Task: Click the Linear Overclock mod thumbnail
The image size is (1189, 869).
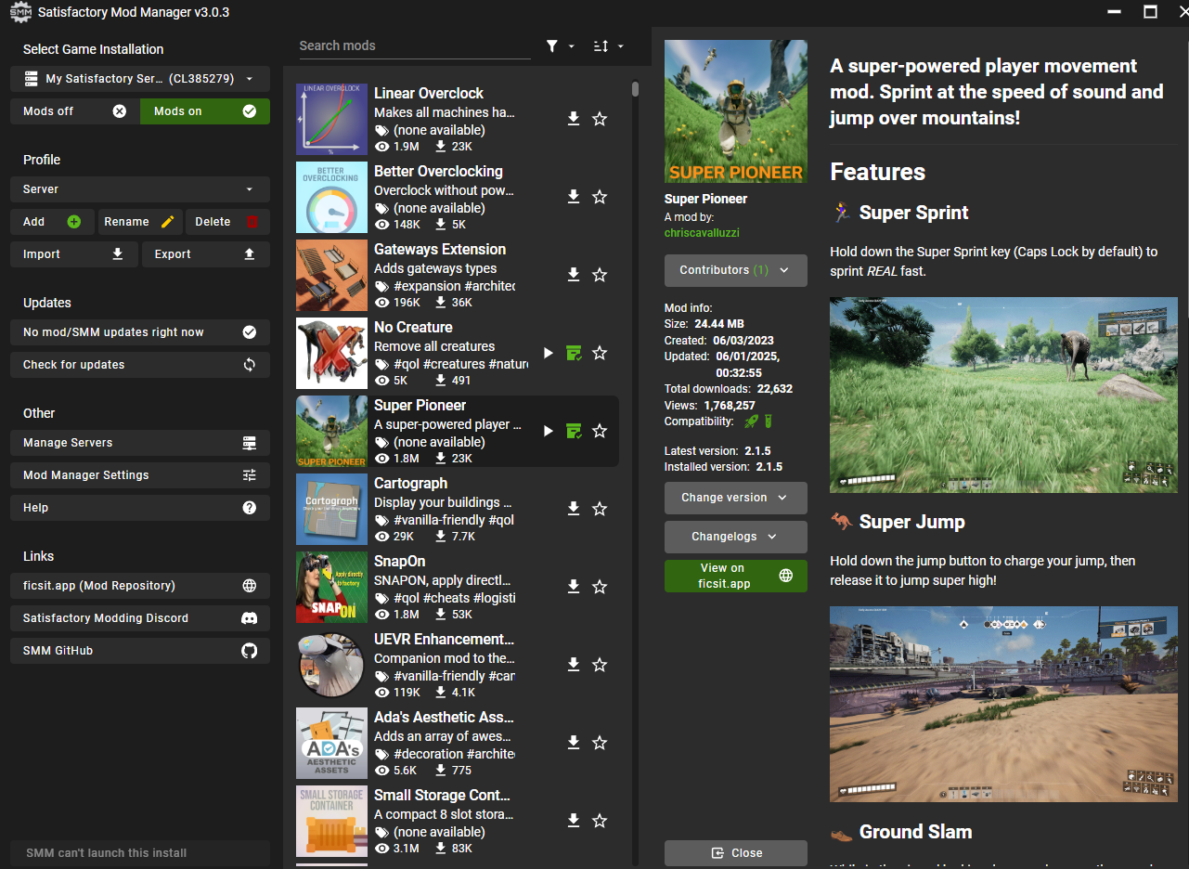Action: click(x=331, y=119)
